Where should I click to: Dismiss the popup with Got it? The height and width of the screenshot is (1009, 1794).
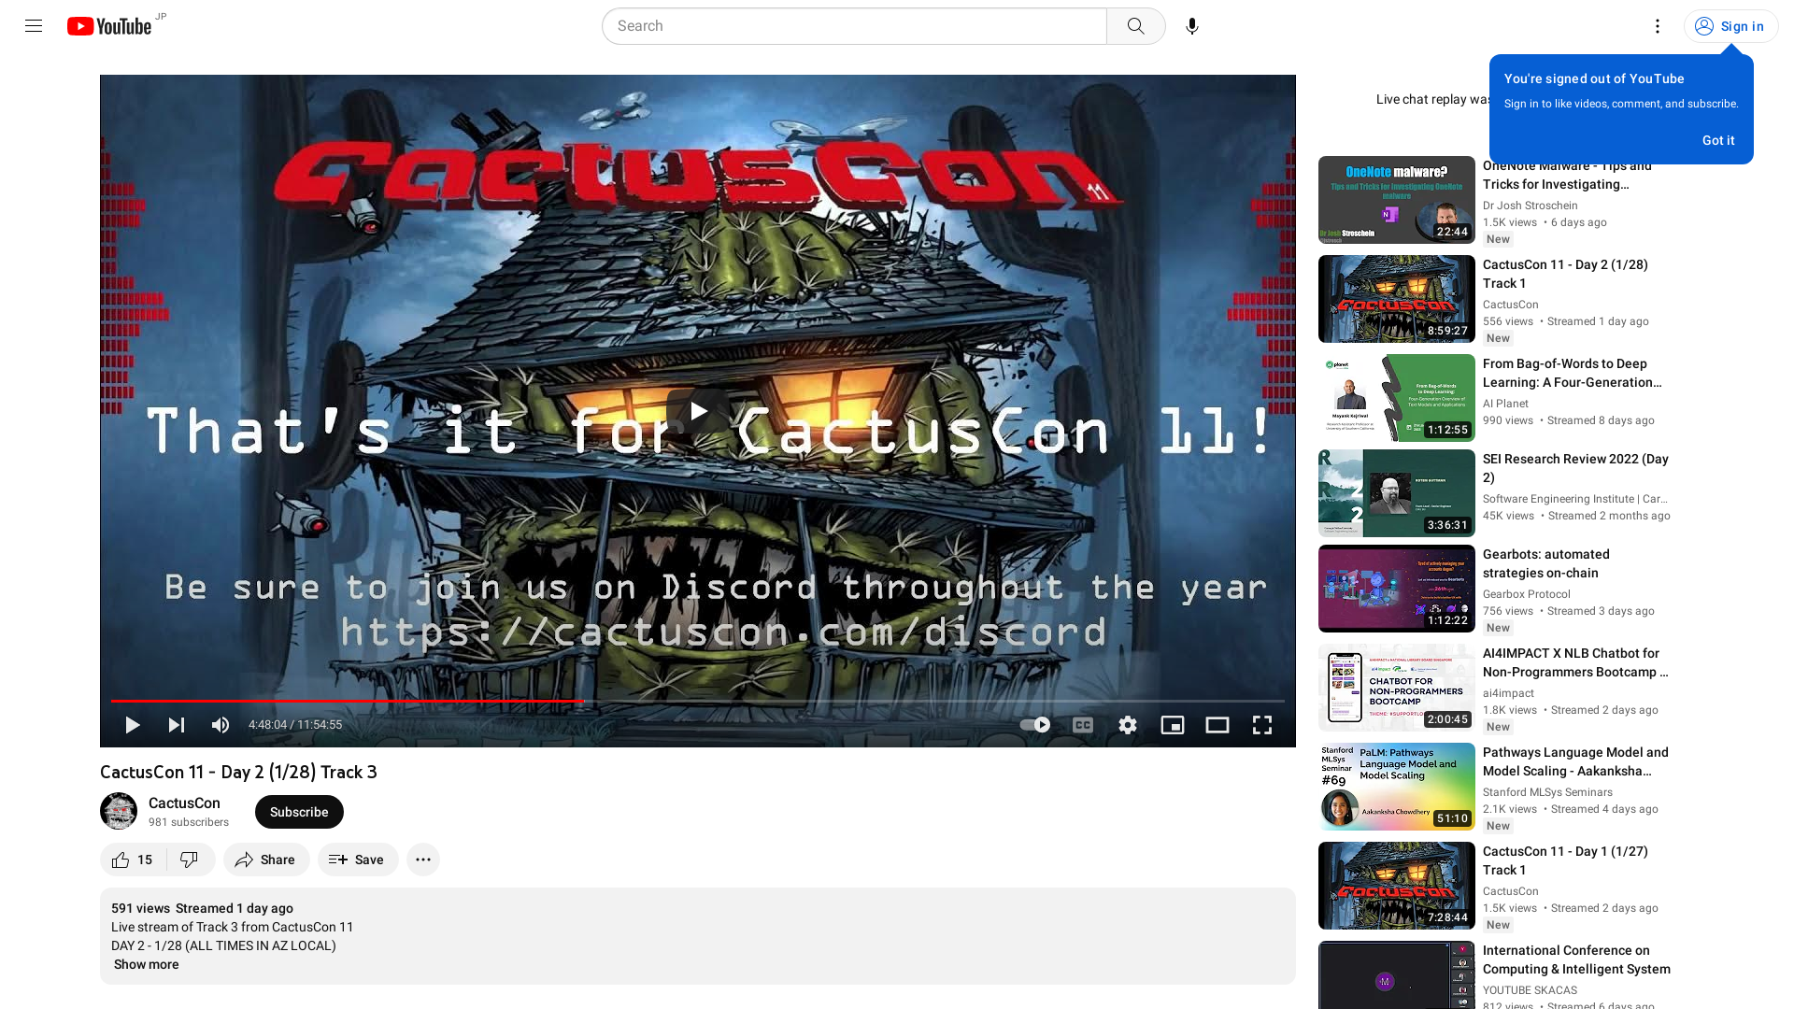point(1717,140)
